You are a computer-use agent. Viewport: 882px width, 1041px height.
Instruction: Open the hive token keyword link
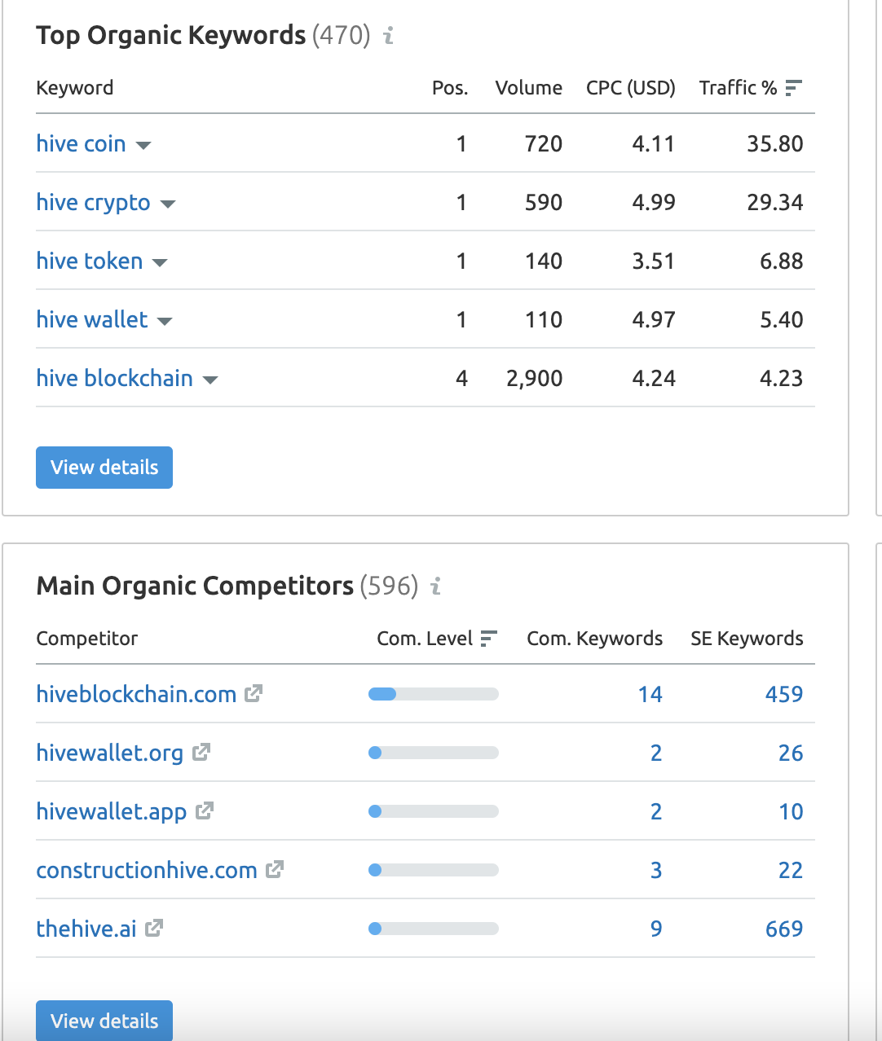click(90, 261)
